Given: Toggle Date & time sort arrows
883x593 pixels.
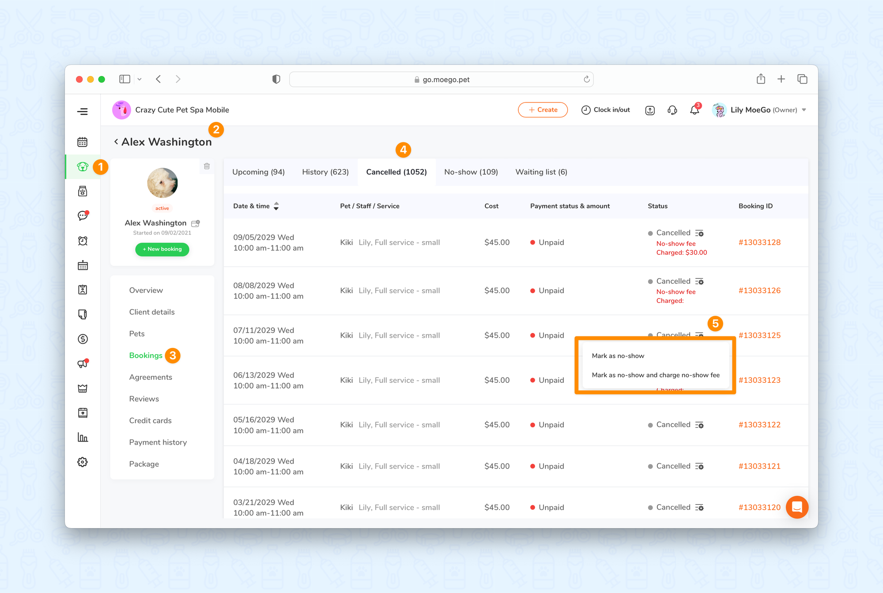Looking at the screenshot, I should [276, 206].
